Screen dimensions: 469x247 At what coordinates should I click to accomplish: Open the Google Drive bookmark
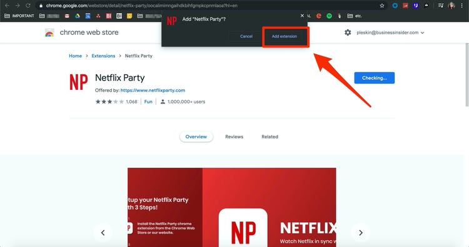click(x=78, y=16)
